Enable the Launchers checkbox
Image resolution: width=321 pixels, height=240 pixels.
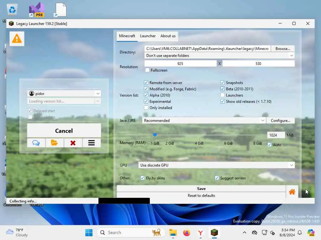[x=223, y=95]
